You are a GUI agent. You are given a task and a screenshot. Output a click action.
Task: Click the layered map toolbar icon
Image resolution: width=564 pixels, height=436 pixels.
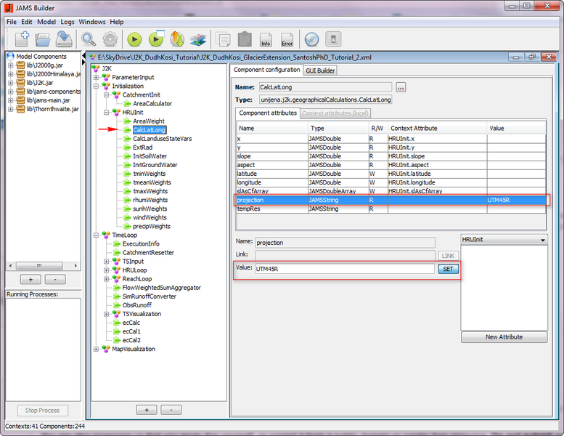click(198, 39)
